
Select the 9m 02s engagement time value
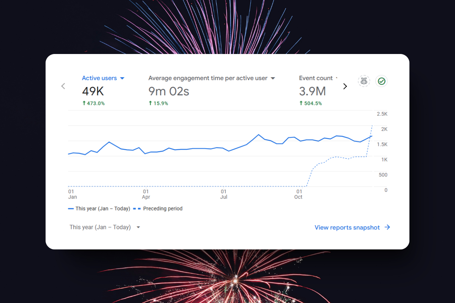[169, 92]
